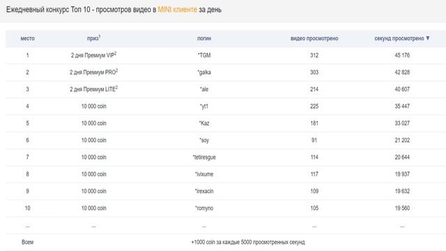Select the login *ale

[x=204, y=89]
